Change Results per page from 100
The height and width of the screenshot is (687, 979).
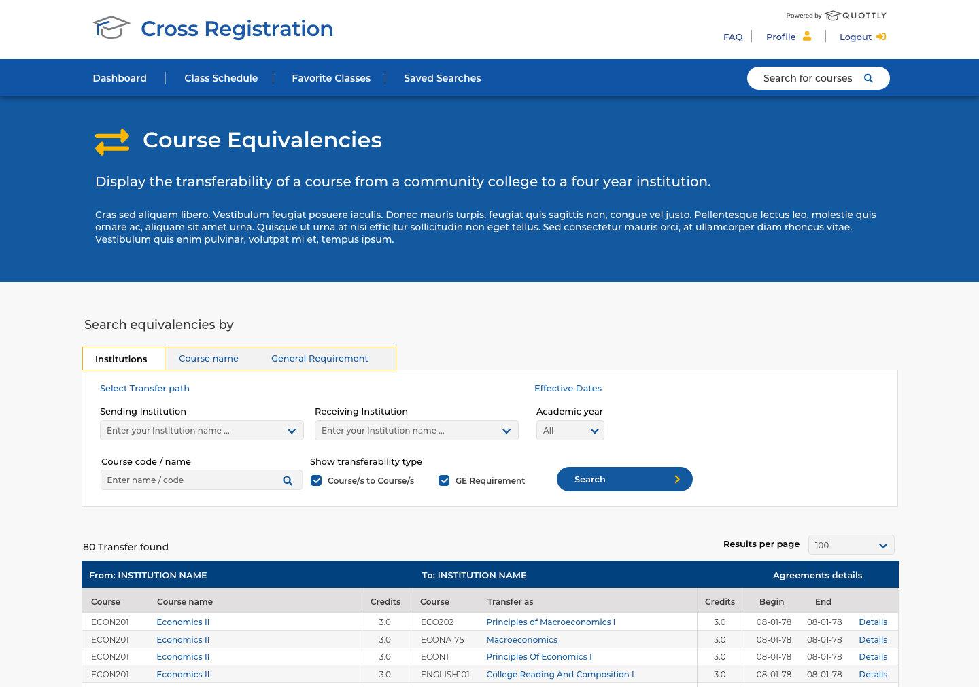click(851, 544)
